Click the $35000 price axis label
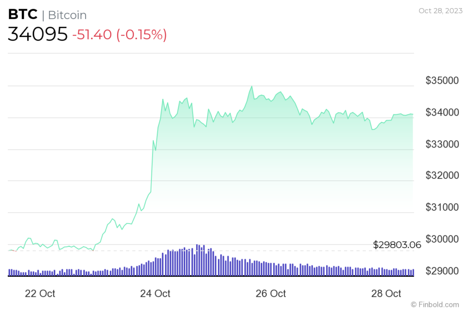Screen dimensions: 467x311 442,81
